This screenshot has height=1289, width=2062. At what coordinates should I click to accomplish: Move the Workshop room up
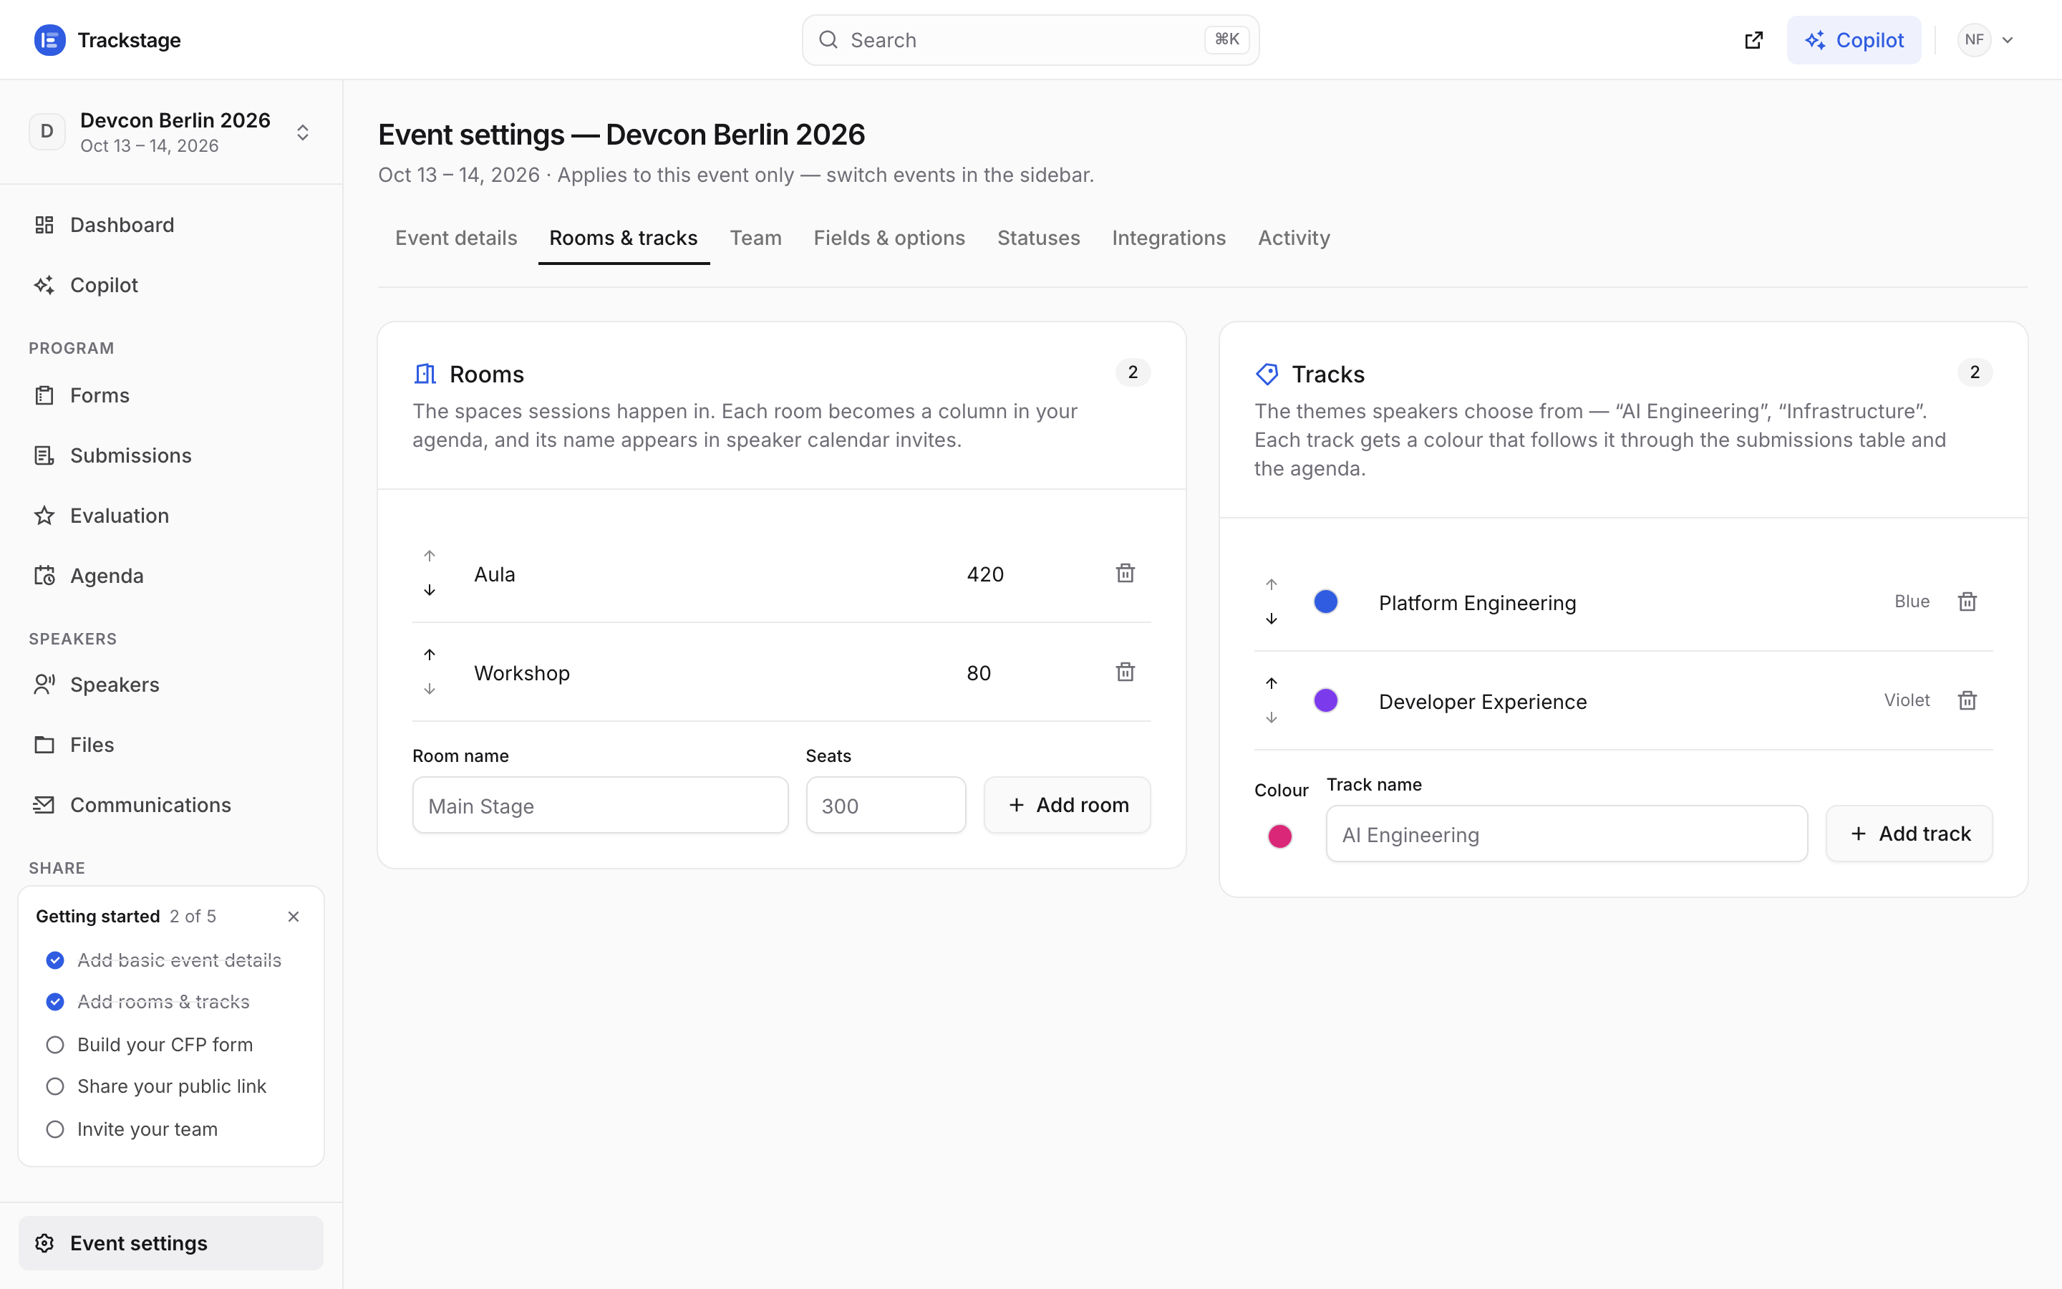[x=430, y=655]
